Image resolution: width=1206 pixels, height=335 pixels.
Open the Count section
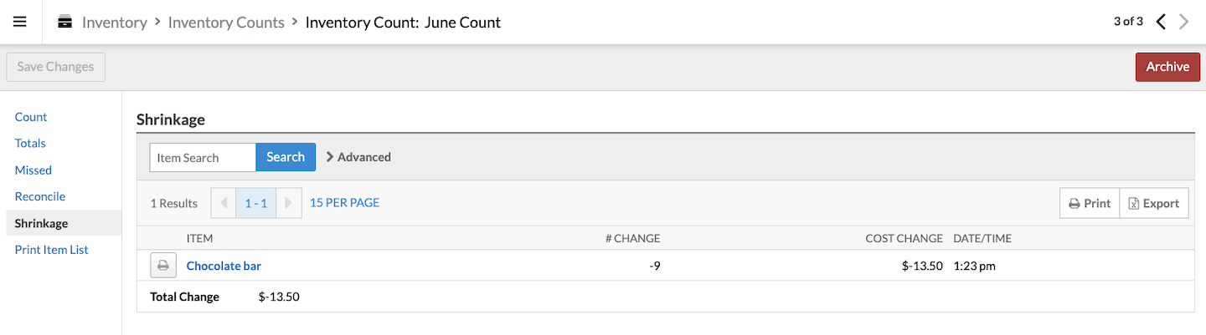click(x=31, y=117)
